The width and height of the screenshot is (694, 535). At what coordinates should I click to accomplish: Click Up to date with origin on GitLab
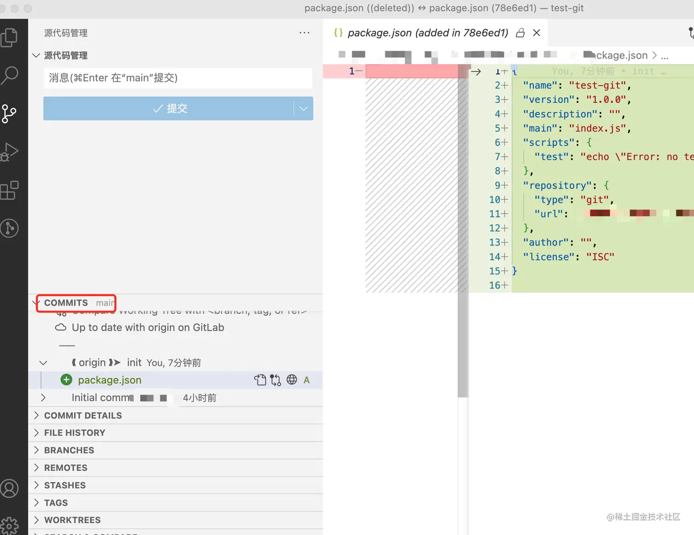point(148,328)
